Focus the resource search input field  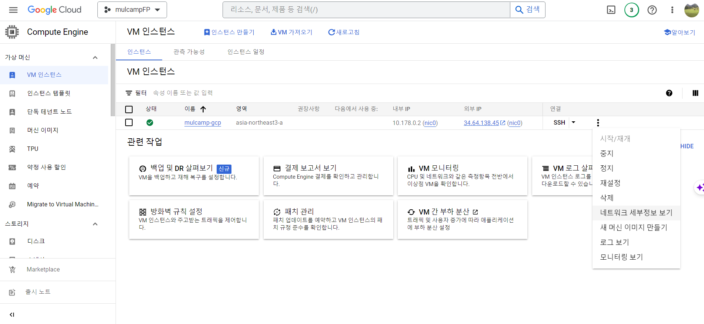(x=366, y=10)
